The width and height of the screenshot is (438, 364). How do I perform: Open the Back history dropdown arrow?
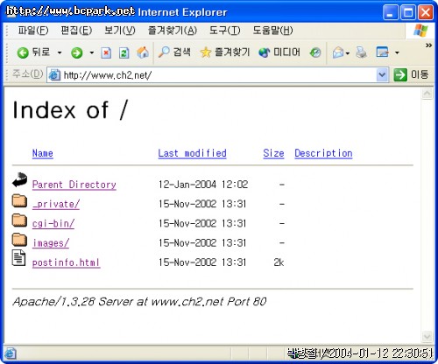60,52
